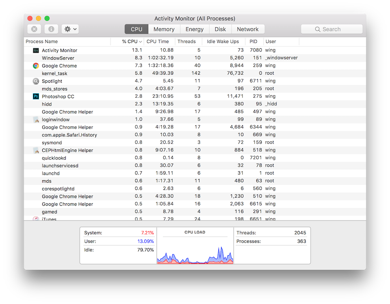Screen dimensions: 390x304
Task: Select Google Chrome Helper with PID 510
Action: (x=195, y=196)
